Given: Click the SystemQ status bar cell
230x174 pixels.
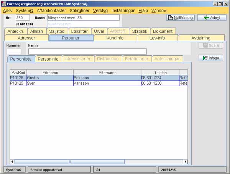Looking at the screenshot, I should click(14, 170).
